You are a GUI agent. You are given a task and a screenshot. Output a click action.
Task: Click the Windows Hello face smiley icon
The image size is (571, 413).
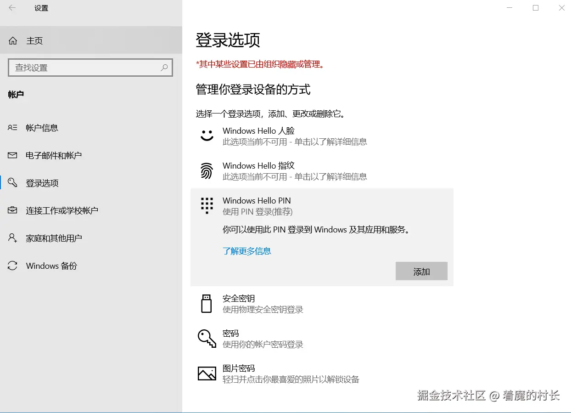click(x=207, y=136)
